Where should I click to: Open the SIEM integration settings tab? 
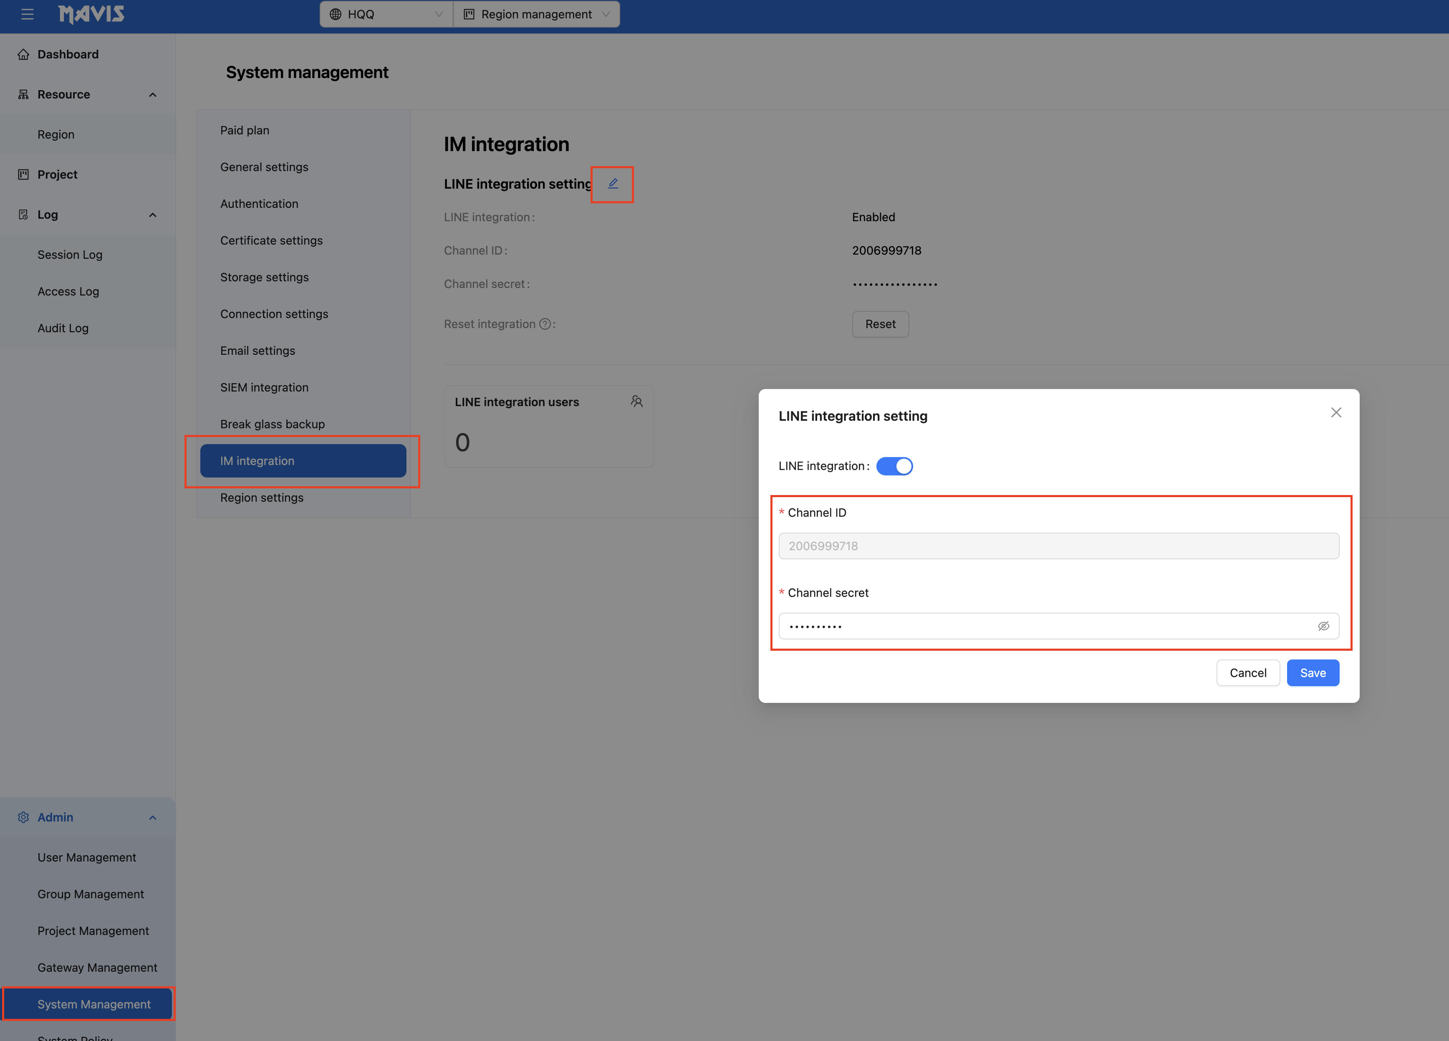[264, 387]
